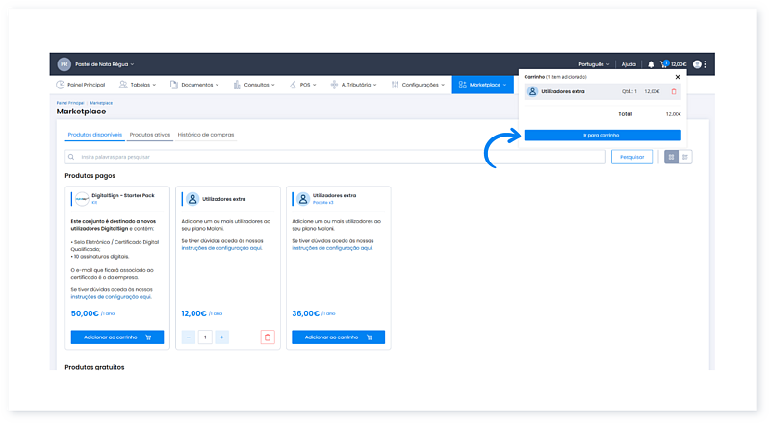770x424 pixels.
Task: Decrease quantity with the minus button
Action: [189, 337]
